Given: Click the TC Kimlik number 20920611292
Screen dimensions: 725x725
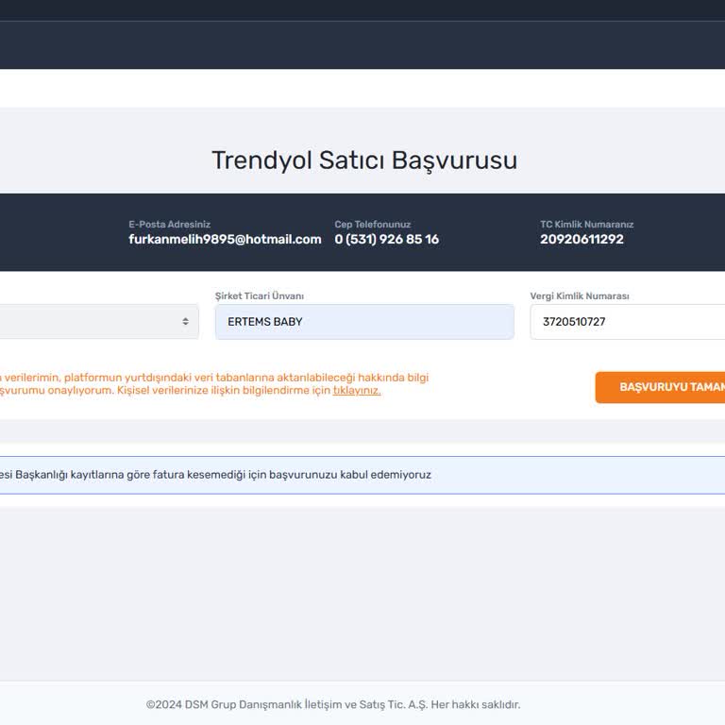Looking at the screenshot, I should (582, 240).
